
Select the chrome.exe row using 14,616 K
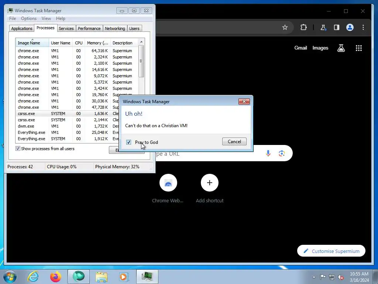[x=77, y=70]
